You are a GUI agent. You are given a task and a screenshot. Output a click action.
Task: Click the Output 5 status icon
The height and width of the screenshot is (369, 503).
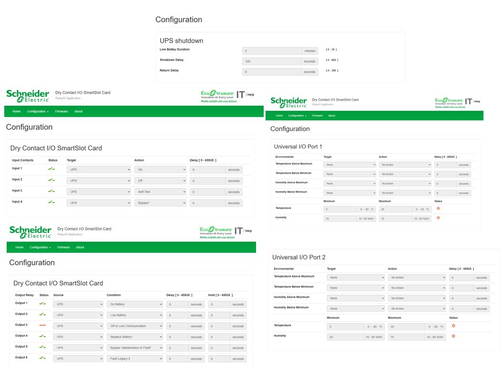(42, 347)
